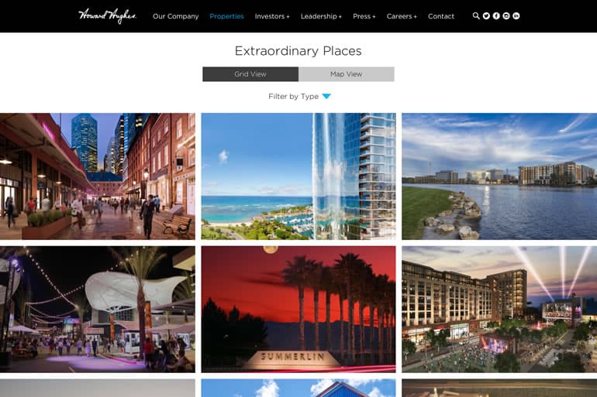This screenshot has height=397, width=597.
Task: Open the oceanfront glass tower property
Action: coord(298,176)
